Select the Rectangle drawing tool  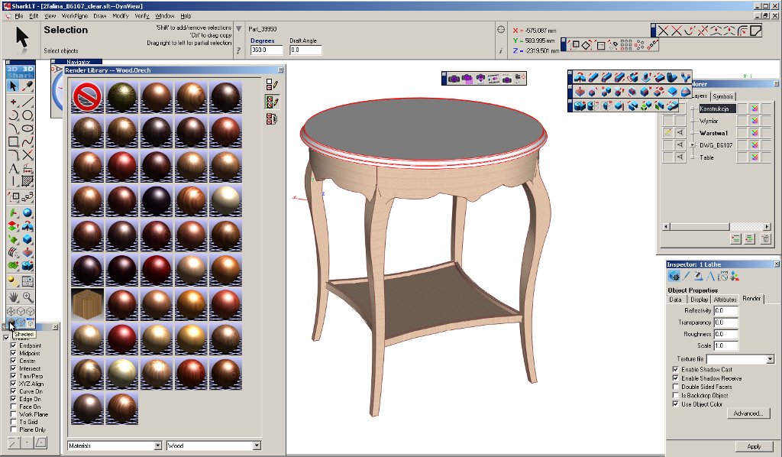click(x=13, y=141)
